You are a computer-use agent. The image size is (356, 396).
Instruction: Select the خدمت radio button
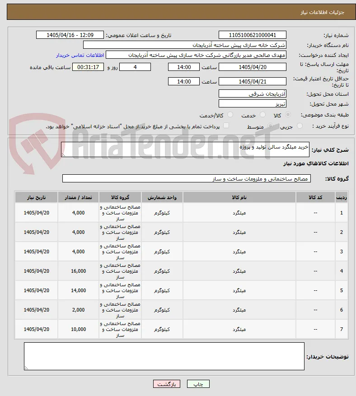pos(263,115)
